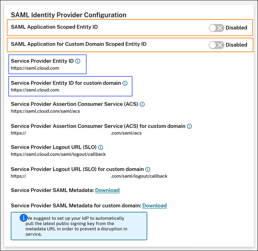The width and height of the screenshot is (258, 251).
Task: Click info icon for ACS for custom domain
Action: coord(189,126)
